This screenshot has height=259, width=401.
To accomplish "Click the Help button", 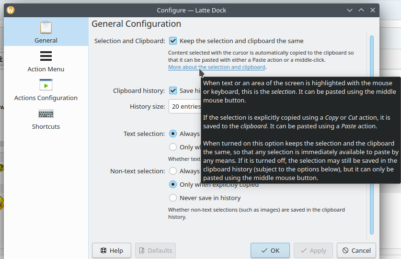I will tap(112, 250).
